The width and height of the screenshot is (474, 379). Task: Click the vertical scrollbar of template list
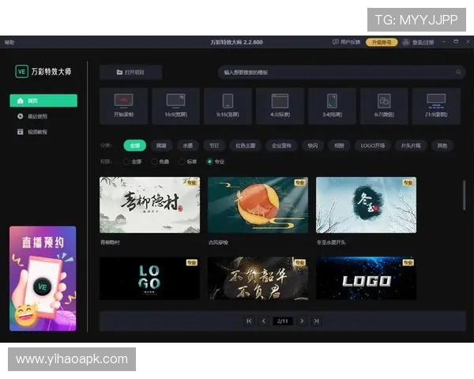coord(464,193)
